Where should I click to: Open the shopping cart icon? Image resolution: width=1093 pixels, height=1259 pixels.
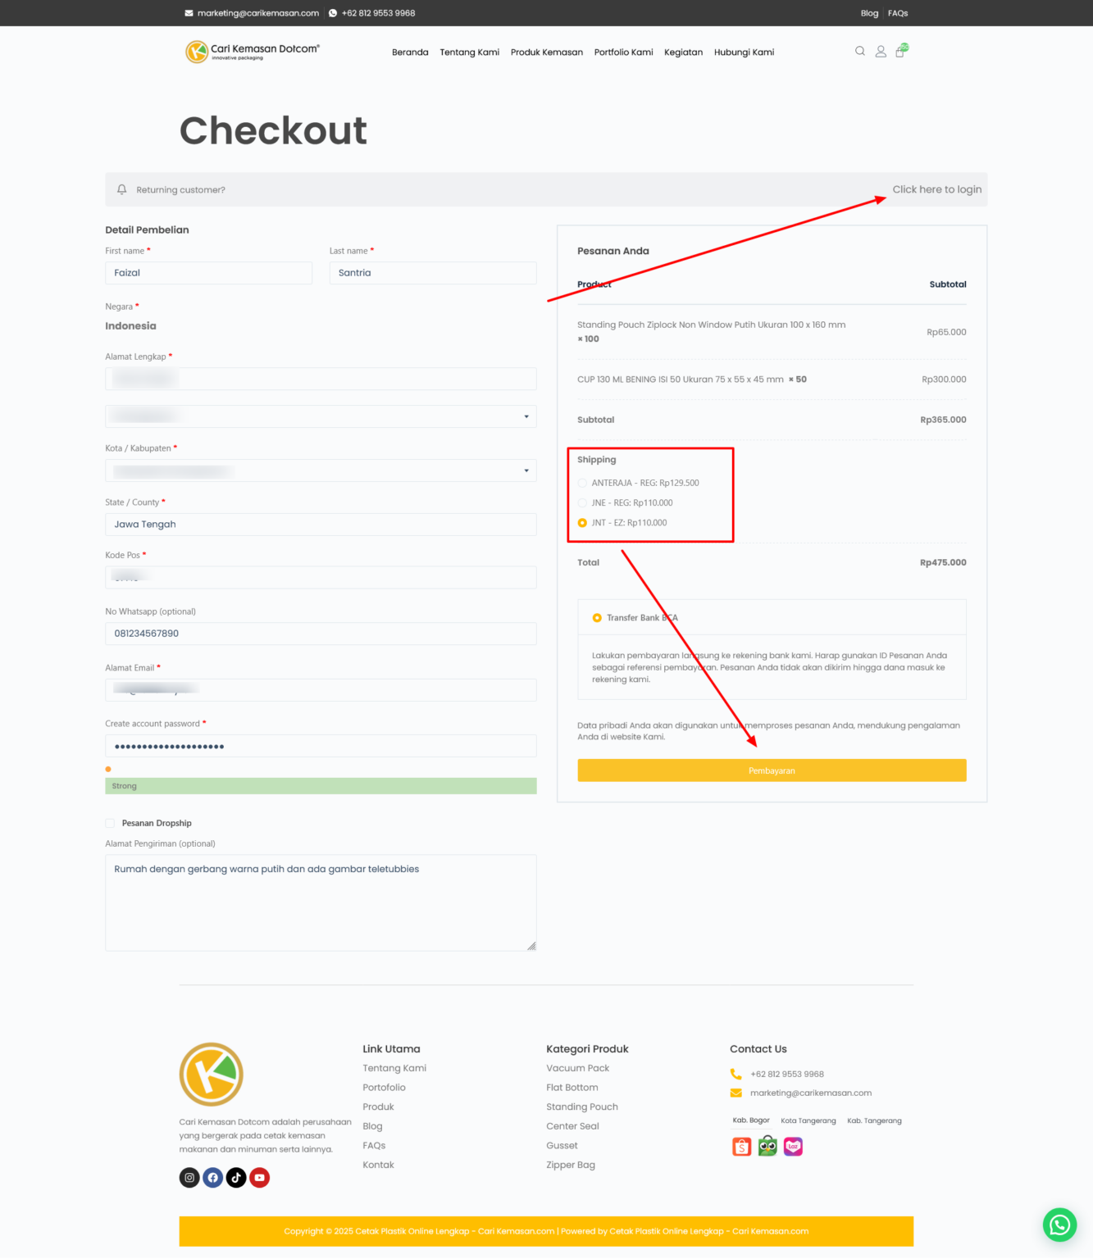pos(900,52)
